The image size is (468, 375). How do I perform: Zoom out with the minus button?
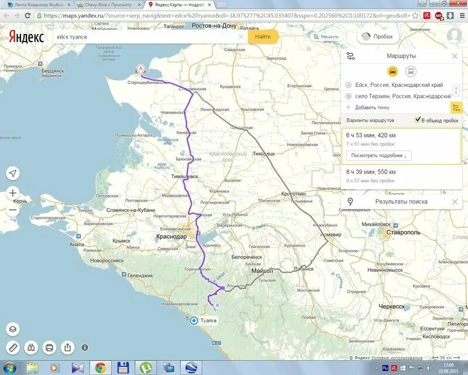point(13,210)
